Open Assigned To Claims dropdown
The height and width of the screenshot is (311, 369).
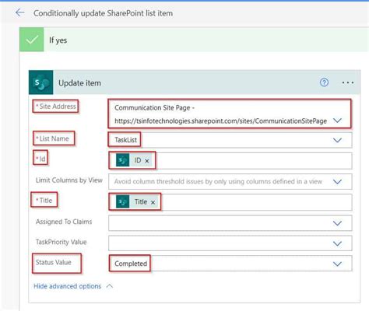337,223
